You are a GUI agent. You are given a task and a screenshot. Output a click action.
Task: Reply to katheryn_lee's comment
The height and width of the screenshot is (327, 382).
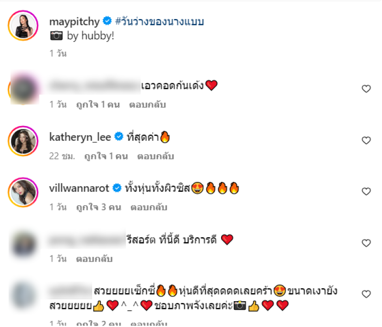point(156,156)
